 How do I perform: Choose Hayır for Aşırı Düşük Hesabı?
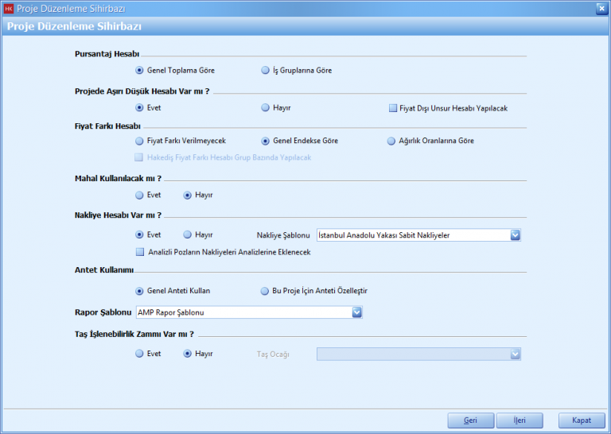pyautogui.click(x=266, y=107)
